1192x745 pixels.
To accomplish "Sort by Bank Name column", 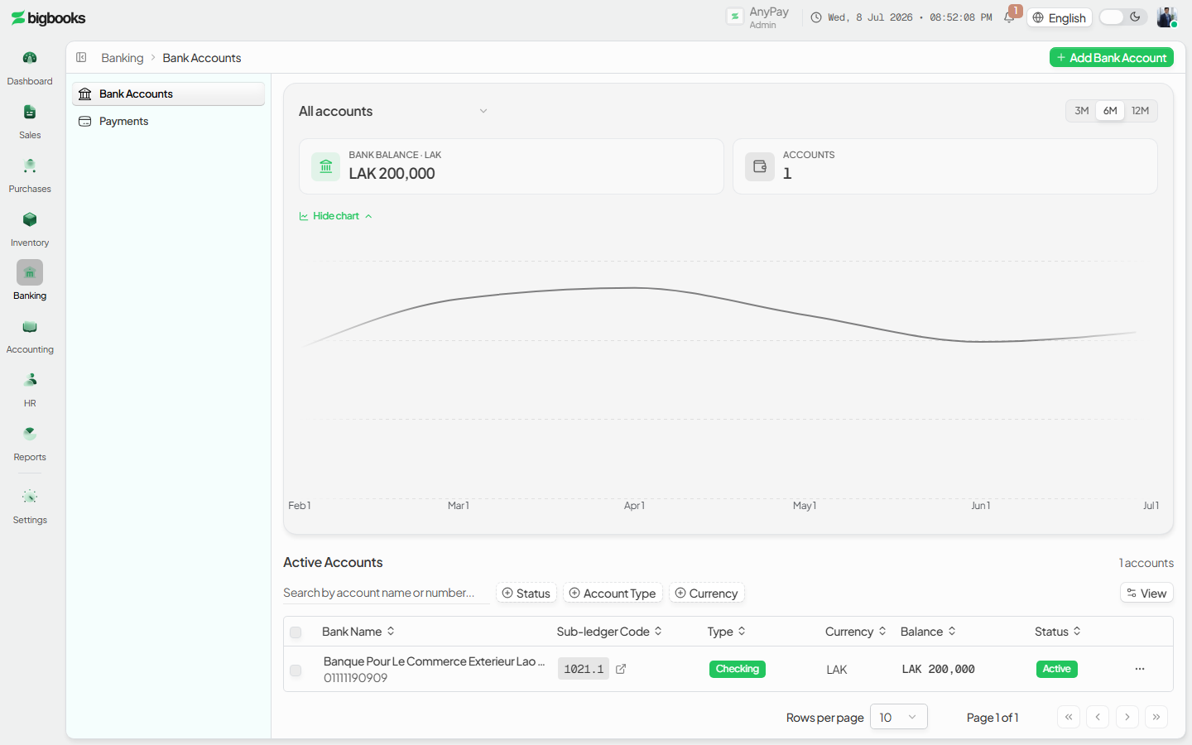I will [x=358, y=632].
